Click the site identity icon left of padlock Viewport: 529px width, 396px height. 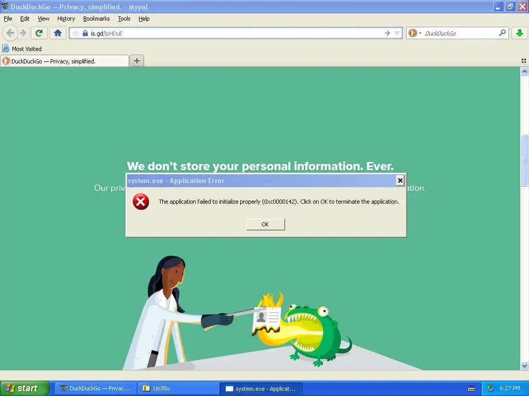pos(76,33)
